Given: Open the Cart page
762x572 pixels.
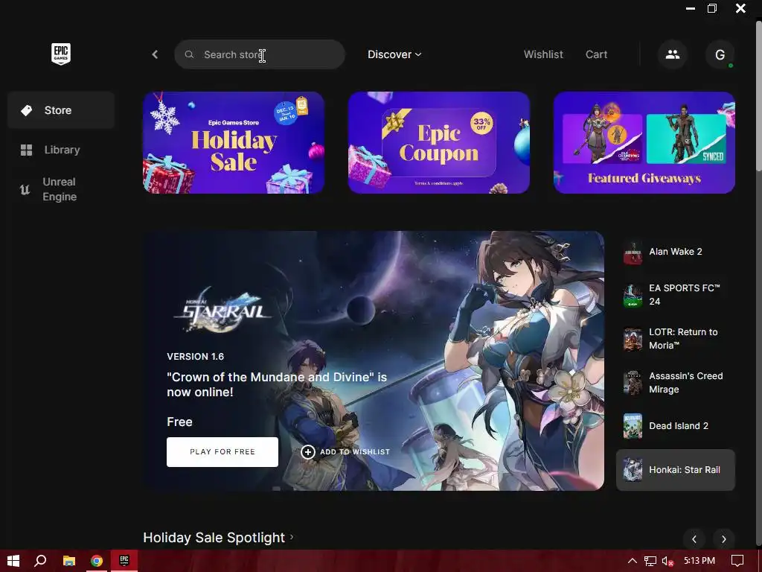Looking at the screenshot, I should point(596,54).
